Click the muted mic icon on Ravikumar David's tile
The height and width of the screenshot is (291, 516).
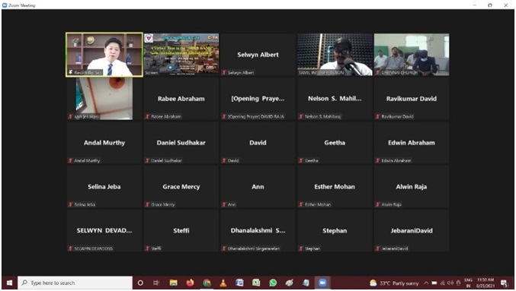378,116
